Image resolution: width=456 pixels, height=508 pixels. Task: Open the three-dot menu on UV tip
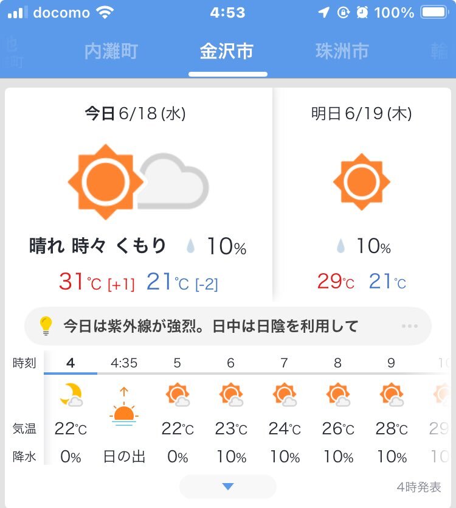[410, 326]
